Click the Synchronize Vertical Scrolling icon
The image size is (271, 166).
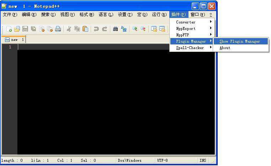[x=154, y=29]
